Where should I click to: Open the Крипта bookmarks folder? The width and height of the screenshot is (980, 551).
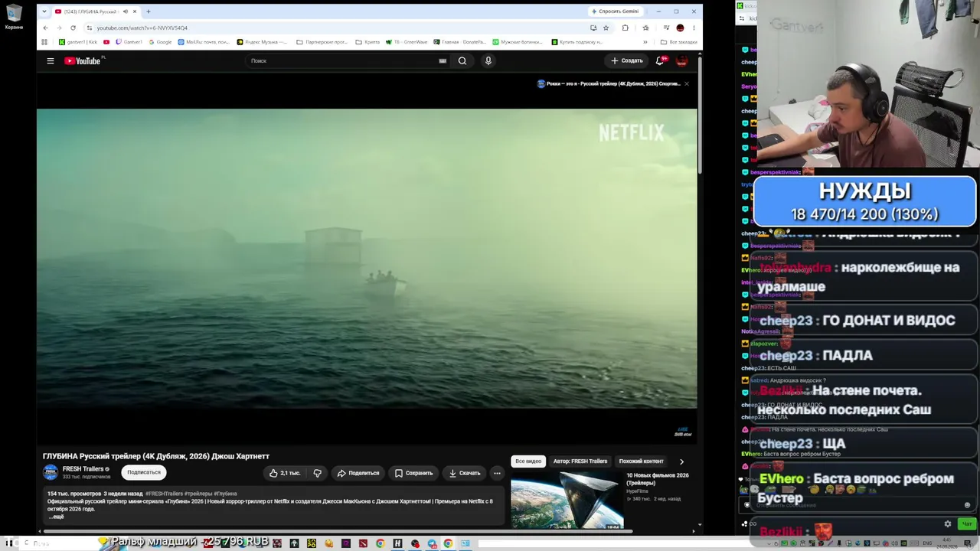click(367, 42)
